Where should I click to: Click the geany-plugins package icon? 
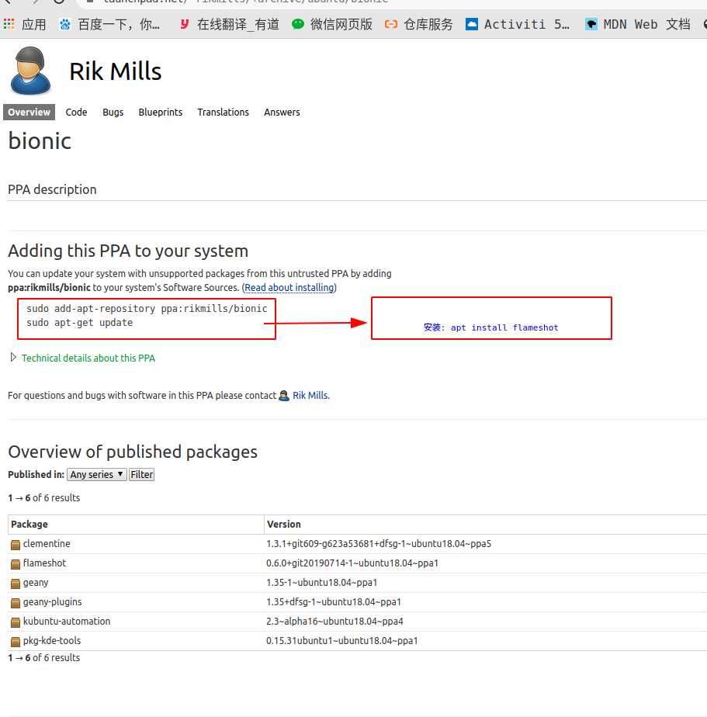(x=16, y=603)
